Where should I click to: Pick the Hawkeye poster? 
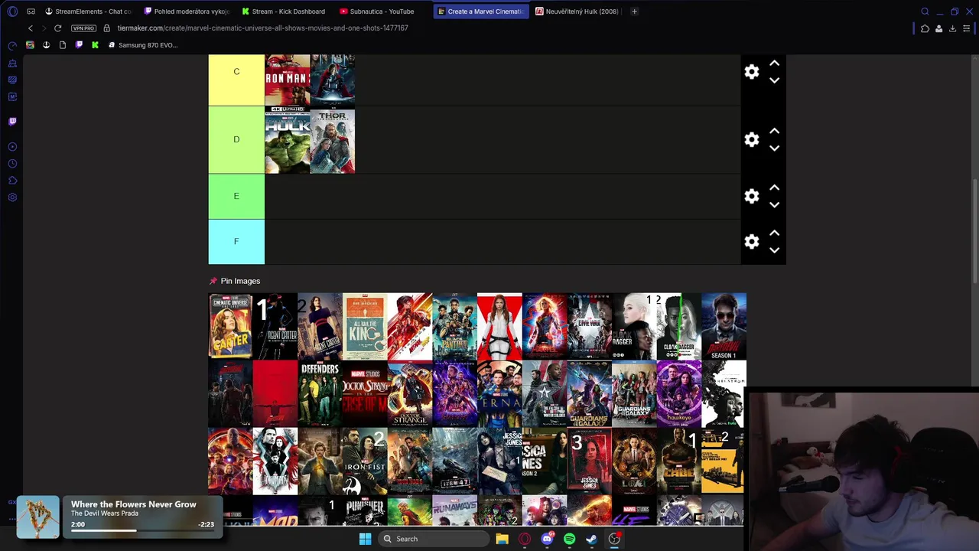click(679, 394)
